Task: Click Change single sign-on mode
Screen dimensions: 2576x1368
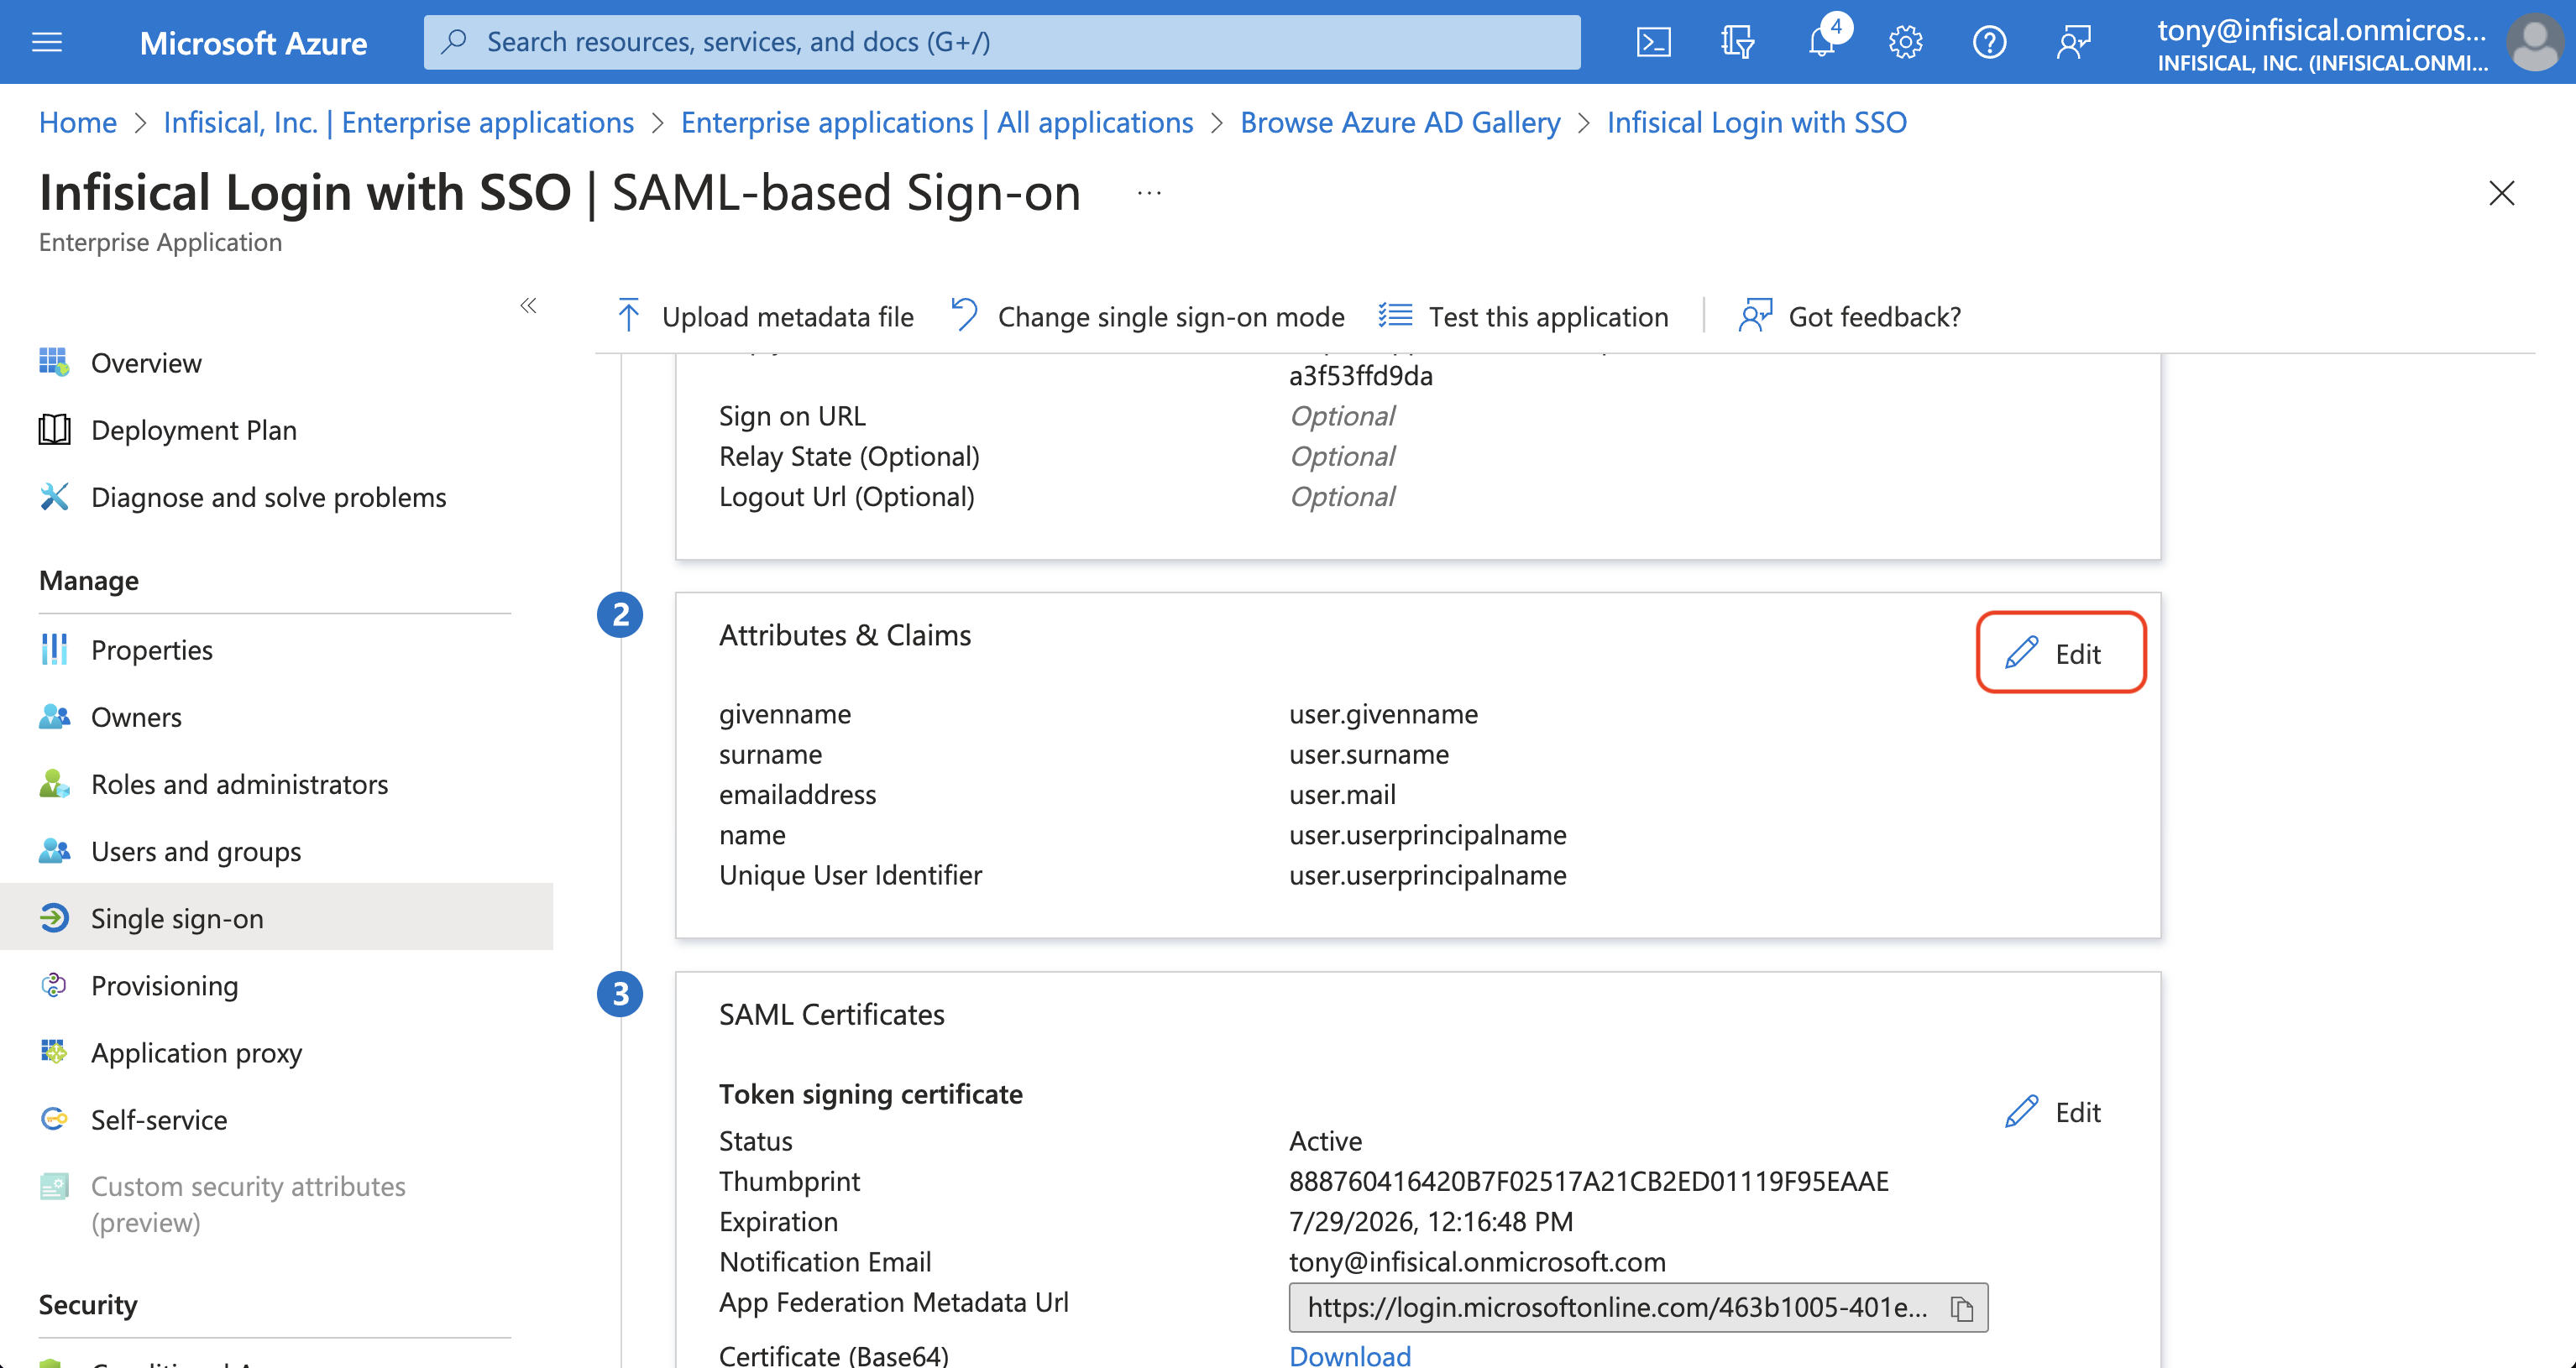Action: coord(1147,316)
